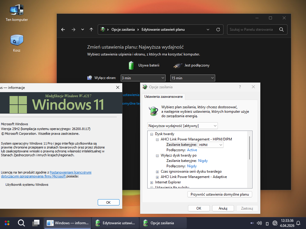Screen dimensions: 306x229
Task: Click the notification bell in system tray
Action: [x=298, y=223]
